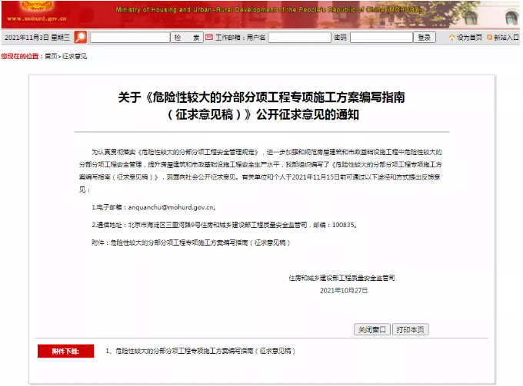523x386 pixels.
Task: Click the email address anquanchu@mohurd.gov.cn
Action: (x=172, y=207)
